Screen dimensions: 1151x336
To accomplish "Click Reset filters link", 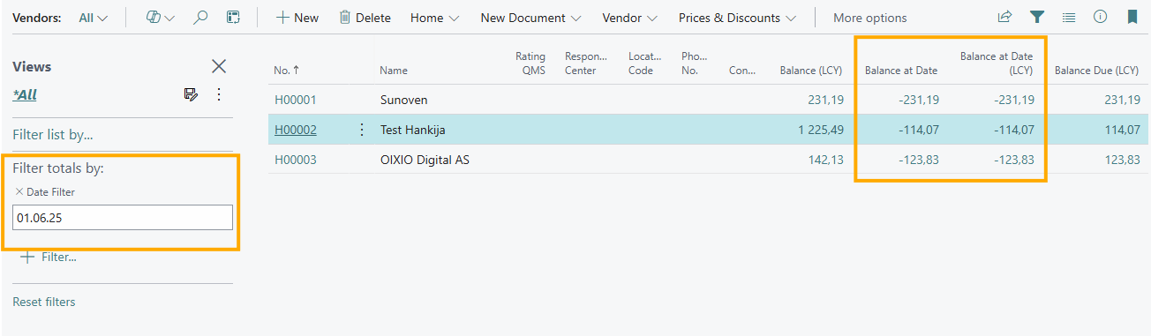I will click(44, 302).
